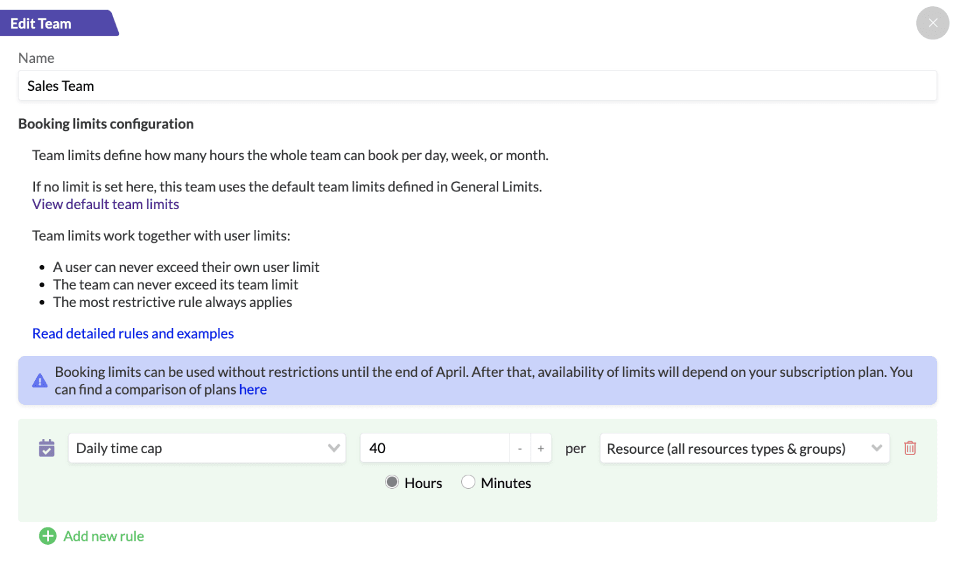This screenshot has height=572, width=953.
Task: Click the chevron arrow on Daily time cap
Action: pos(334,448)
